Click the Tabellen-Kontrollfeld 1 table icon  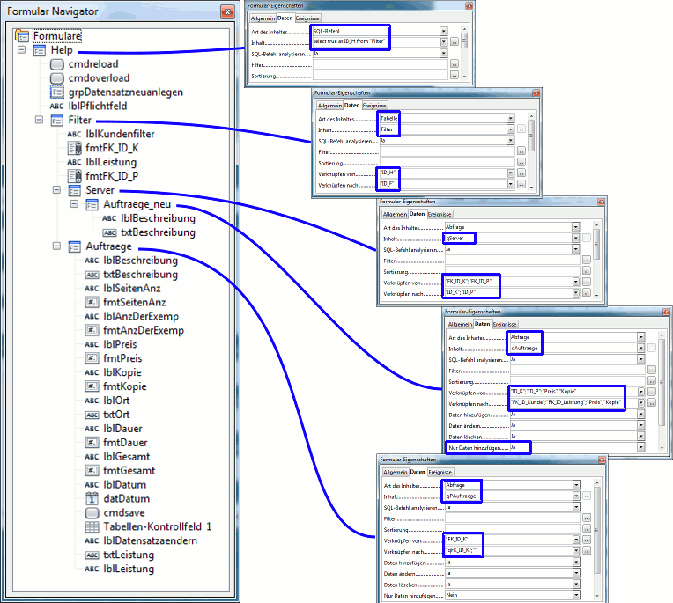click(x=92, y=526)
